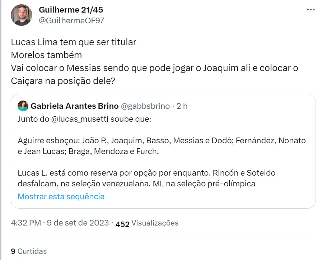Open the quoted tweet at "Aguirre esboçou" lineup
The width and height of the screenshot is (322, 260).
(162, 141)
